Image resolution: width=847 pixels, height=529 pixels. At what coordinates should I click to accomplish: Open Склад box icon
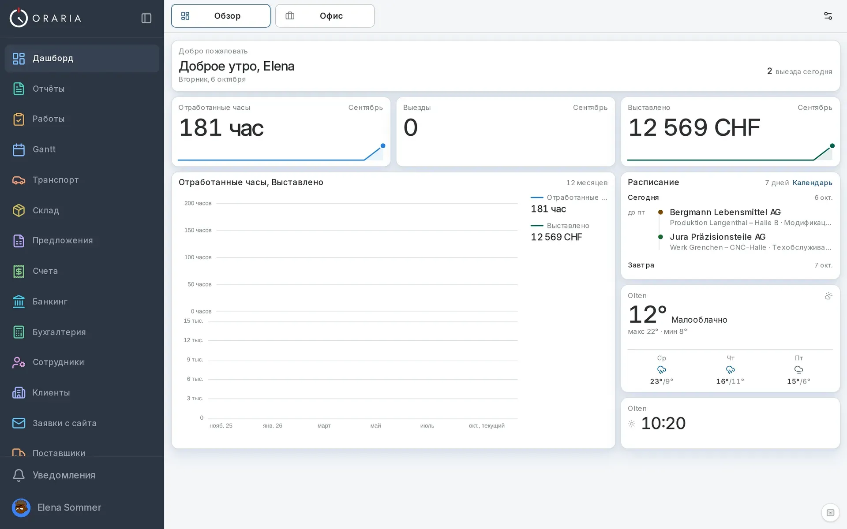point(19,210)
